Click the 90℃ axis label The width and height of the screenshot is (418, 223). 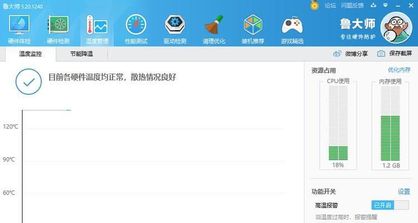click(9, 159)
